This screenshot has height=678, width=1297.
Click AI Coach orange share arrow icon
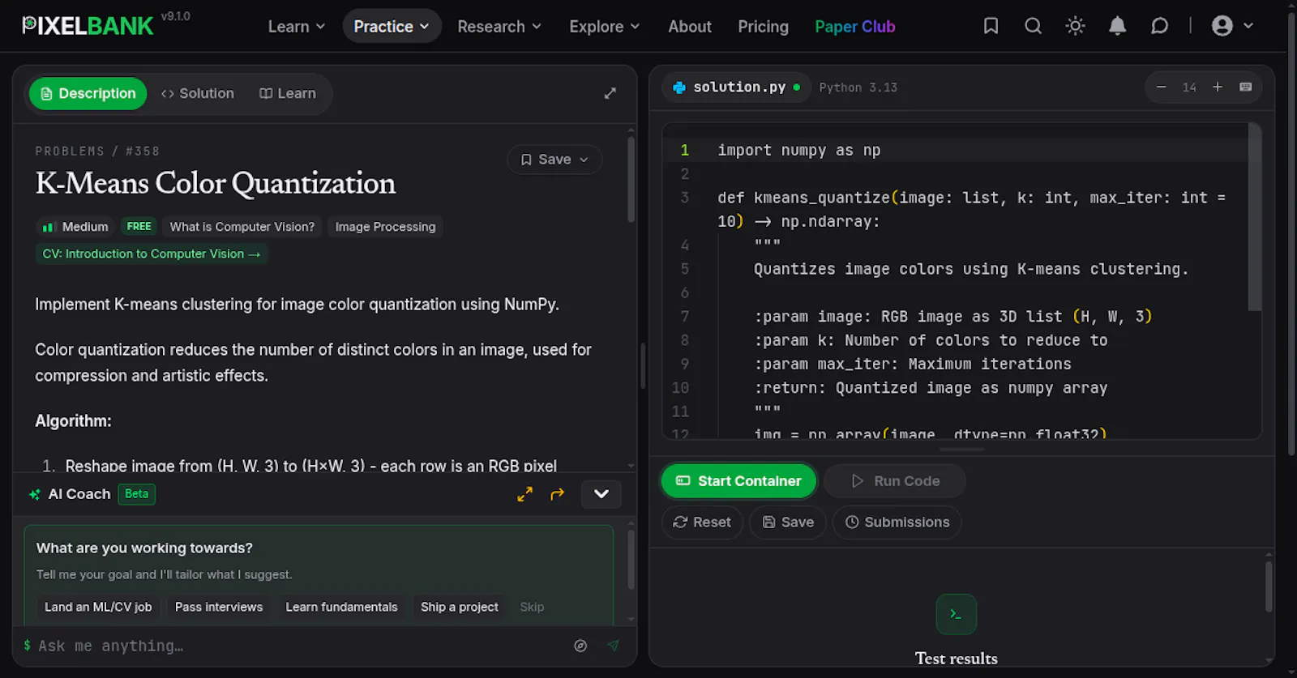pyautogui.click(x=557, y=494)
